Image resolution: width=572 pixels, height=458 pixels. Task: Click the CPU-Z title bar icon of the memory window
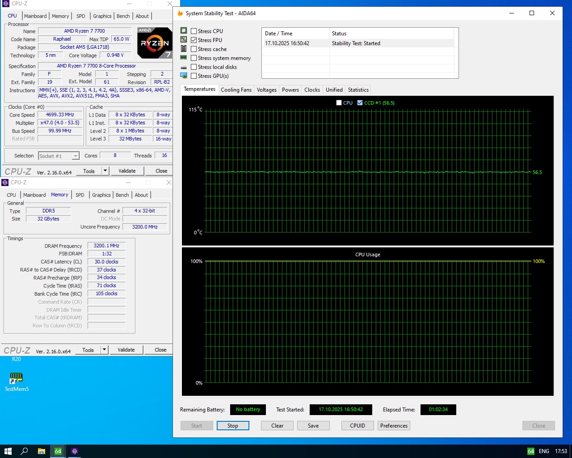point(5,182)
